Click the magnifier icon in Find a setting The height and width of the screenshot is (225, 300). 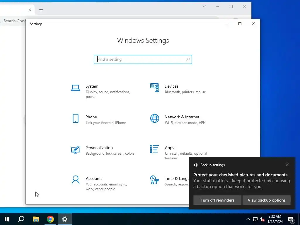(188, 59)
